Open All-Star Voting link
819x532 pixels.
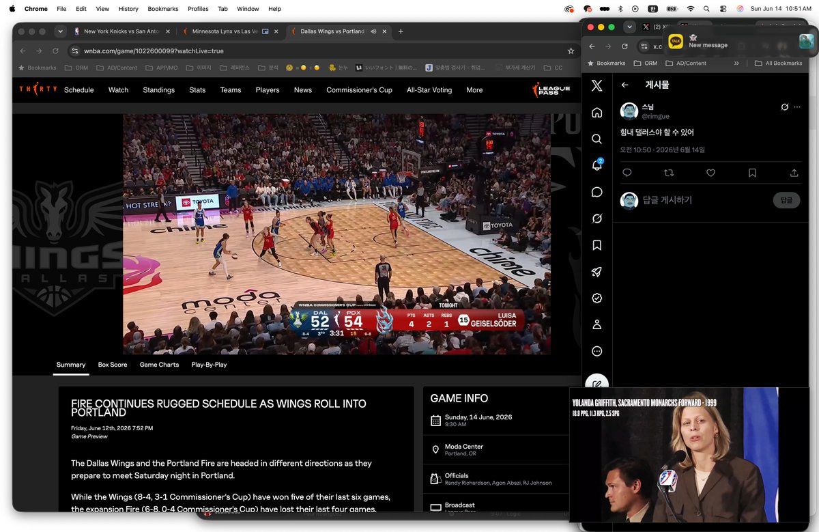coord(429,89)
